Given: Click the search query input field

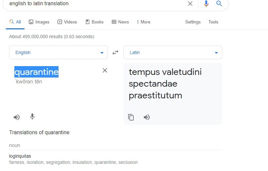Looking at the screenshot, I should pos(95,4).
